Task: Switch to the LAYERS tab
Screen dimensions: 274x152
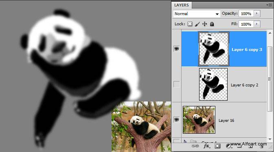Action: tap(182, 5)
